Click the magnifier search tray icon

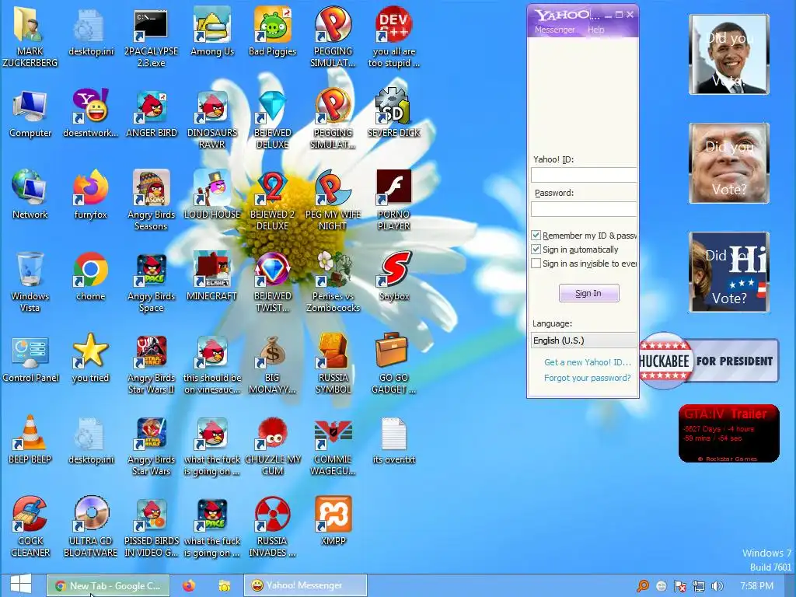(x=643, y=586)
